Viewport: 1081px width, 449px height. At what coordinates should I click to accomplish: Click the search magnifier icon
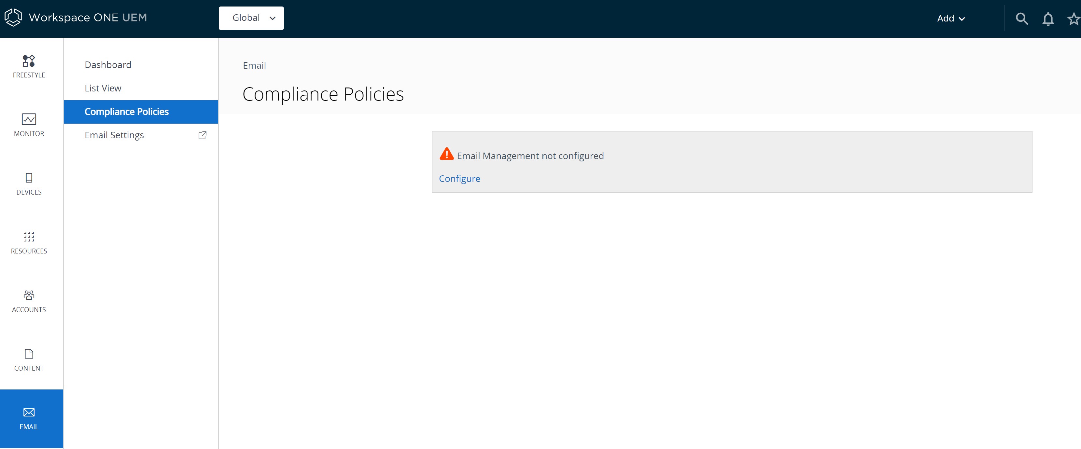pyautogui.click(x=1022, y=19)
